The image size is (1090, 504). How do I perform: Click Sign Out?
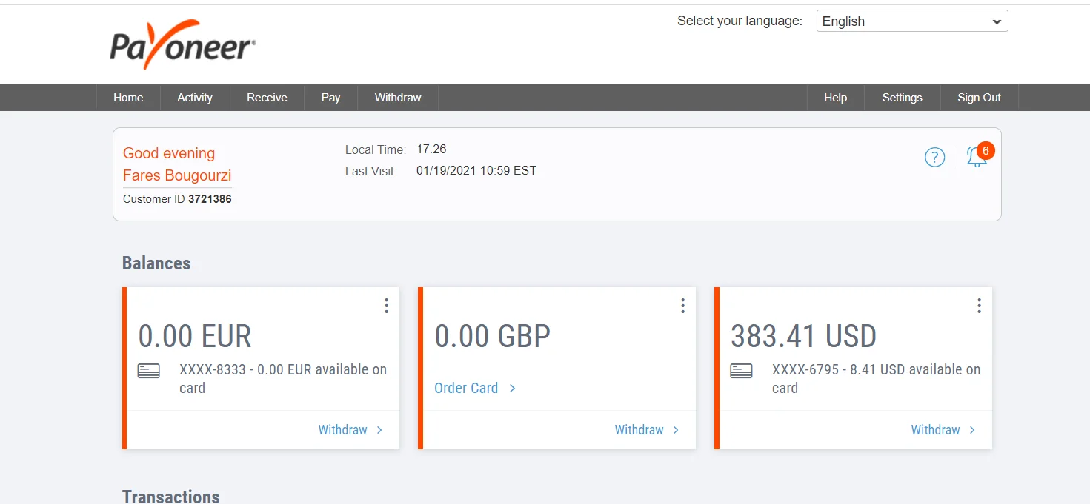point(979,98)
